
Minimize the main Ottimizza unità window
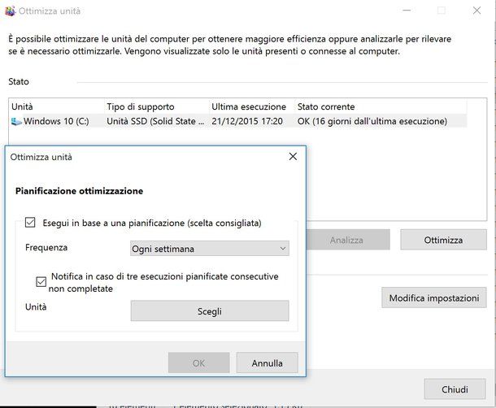tap(407, 11)
